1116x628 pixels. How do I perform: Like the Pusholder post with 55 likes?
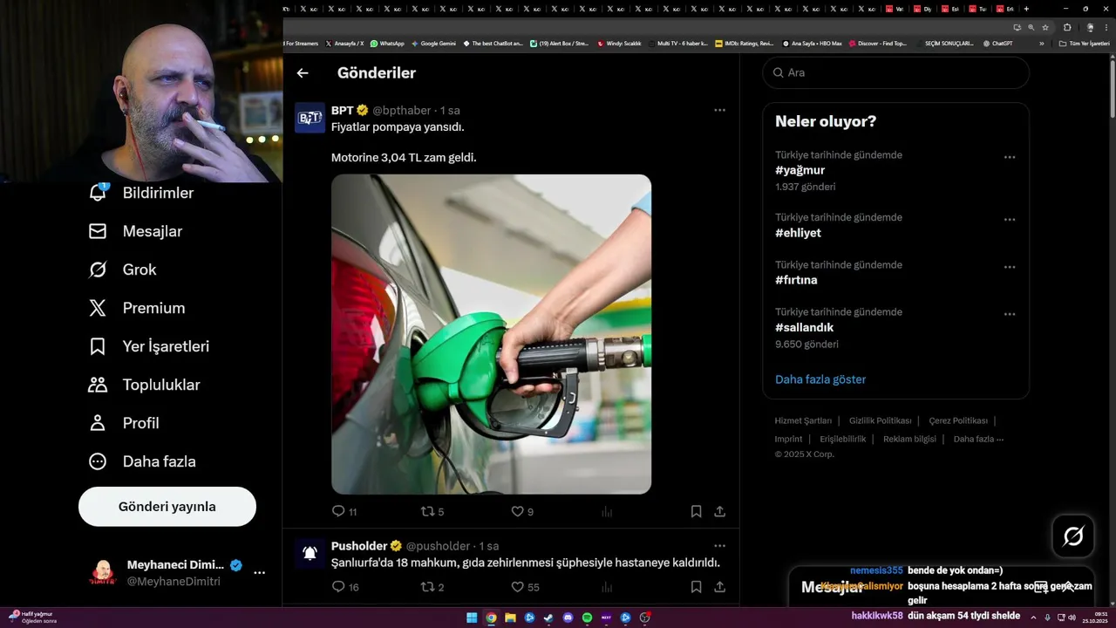click(525, 587)
